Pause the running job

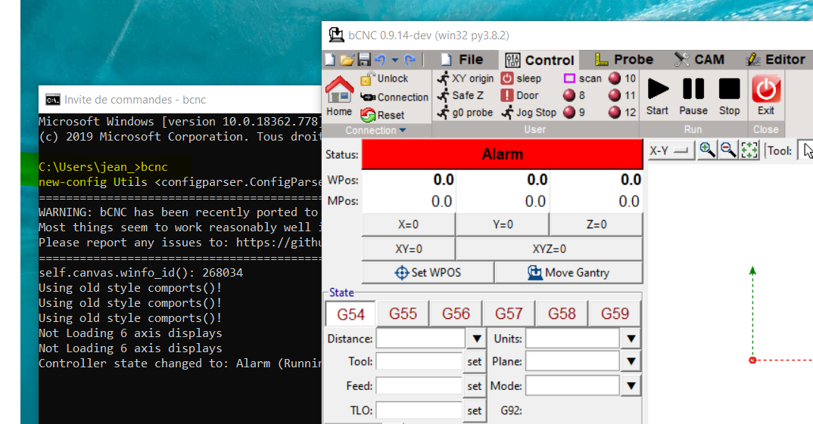[x=693, y=96]
